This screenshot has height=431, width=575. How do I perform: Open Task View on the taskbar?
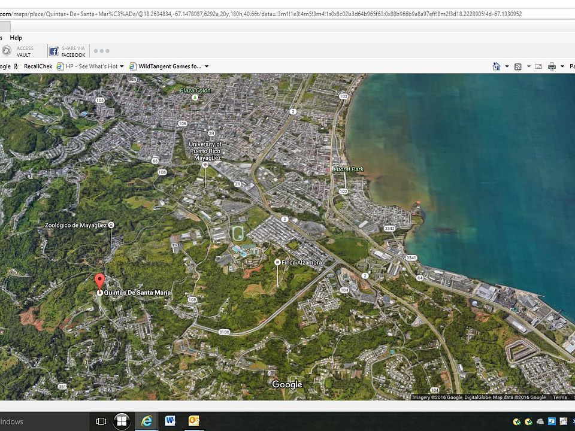(101, 421)
